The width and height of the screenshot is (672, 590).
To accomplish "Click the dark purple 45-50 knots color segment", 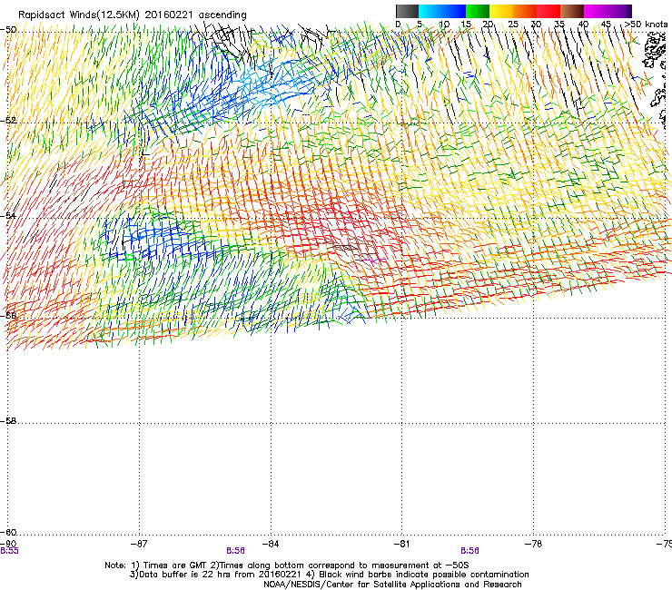I will pos(619,11).
